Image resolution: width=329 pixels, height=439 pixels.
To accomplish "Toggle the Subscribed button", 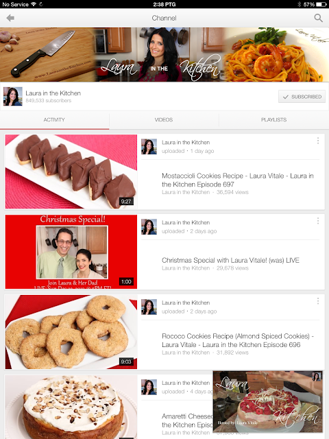I will (x=302, y=97).
